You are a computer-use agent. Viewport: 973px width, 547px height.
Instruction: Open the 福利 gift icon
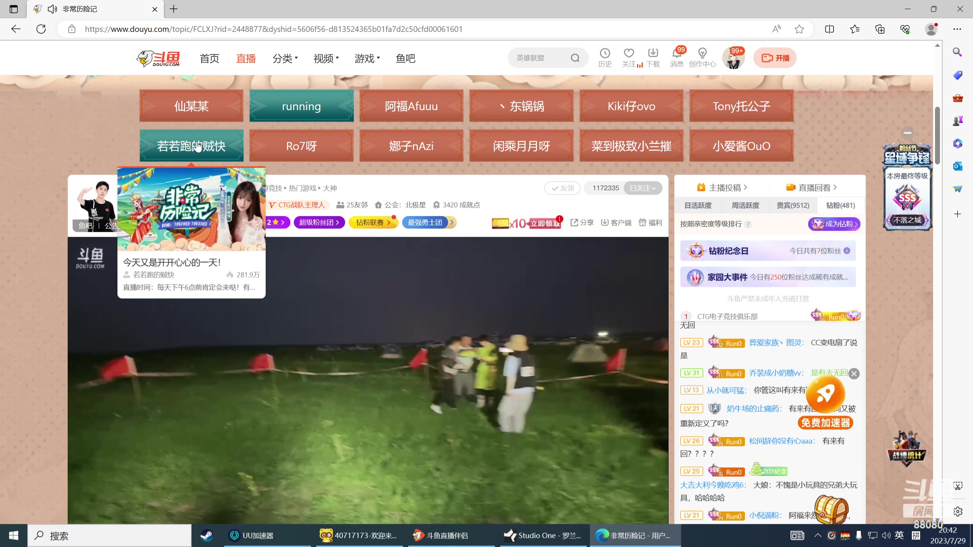pos(650,222)
